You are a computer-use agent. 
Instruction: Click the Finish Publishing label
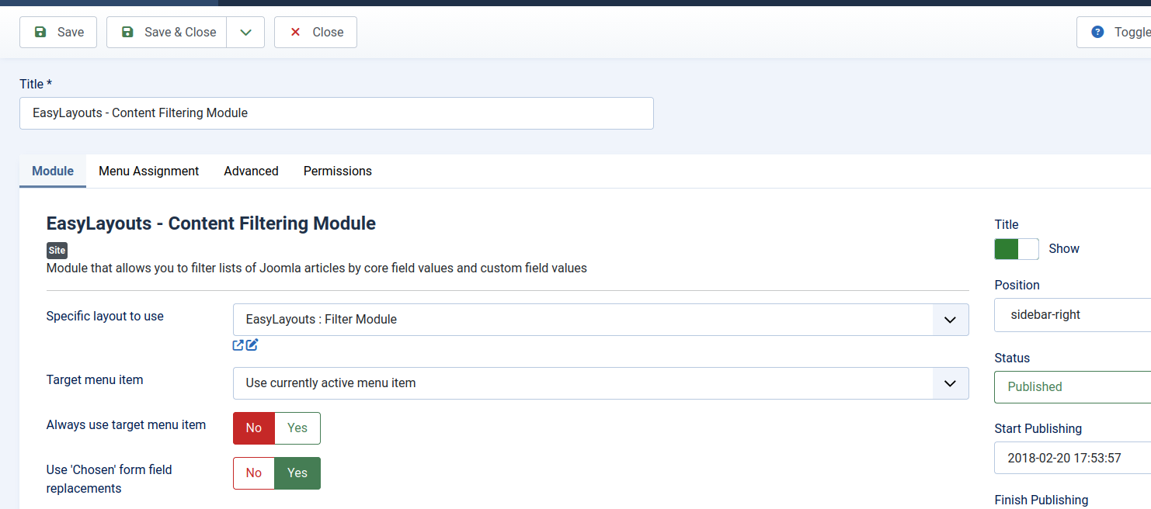click(x=1041, y=500)
